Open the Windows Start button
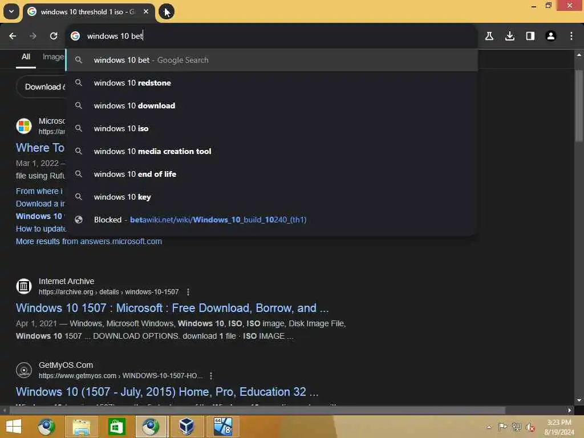This screenshot has height=438, width=584. point(14,427)
